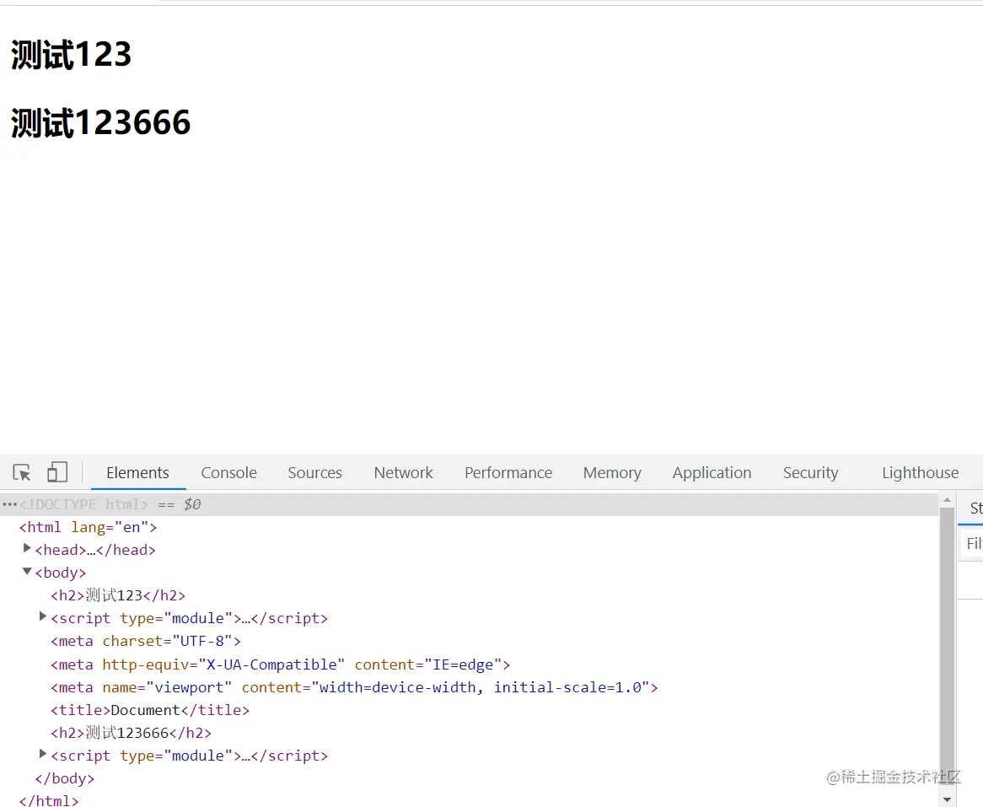
Task: Click the page heading 测试123
Action: (x=71, y=55)
